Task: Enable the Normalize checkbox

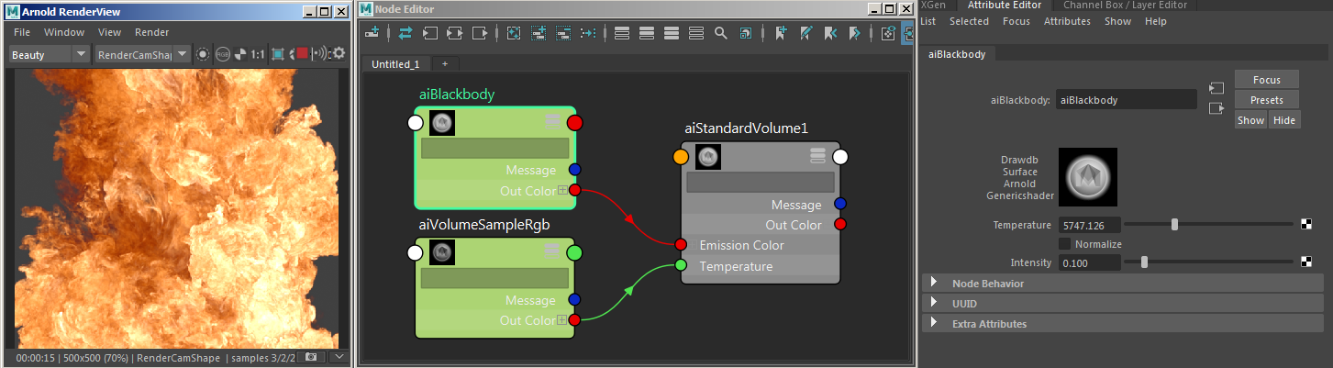Action: [1065, 244]
